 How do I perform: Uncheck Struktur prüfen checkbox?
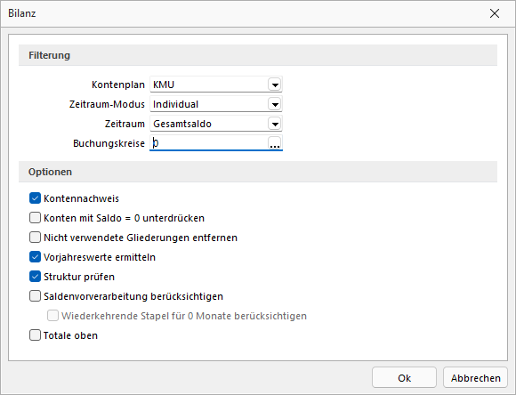pyautogui.click(x=35, y=277)
